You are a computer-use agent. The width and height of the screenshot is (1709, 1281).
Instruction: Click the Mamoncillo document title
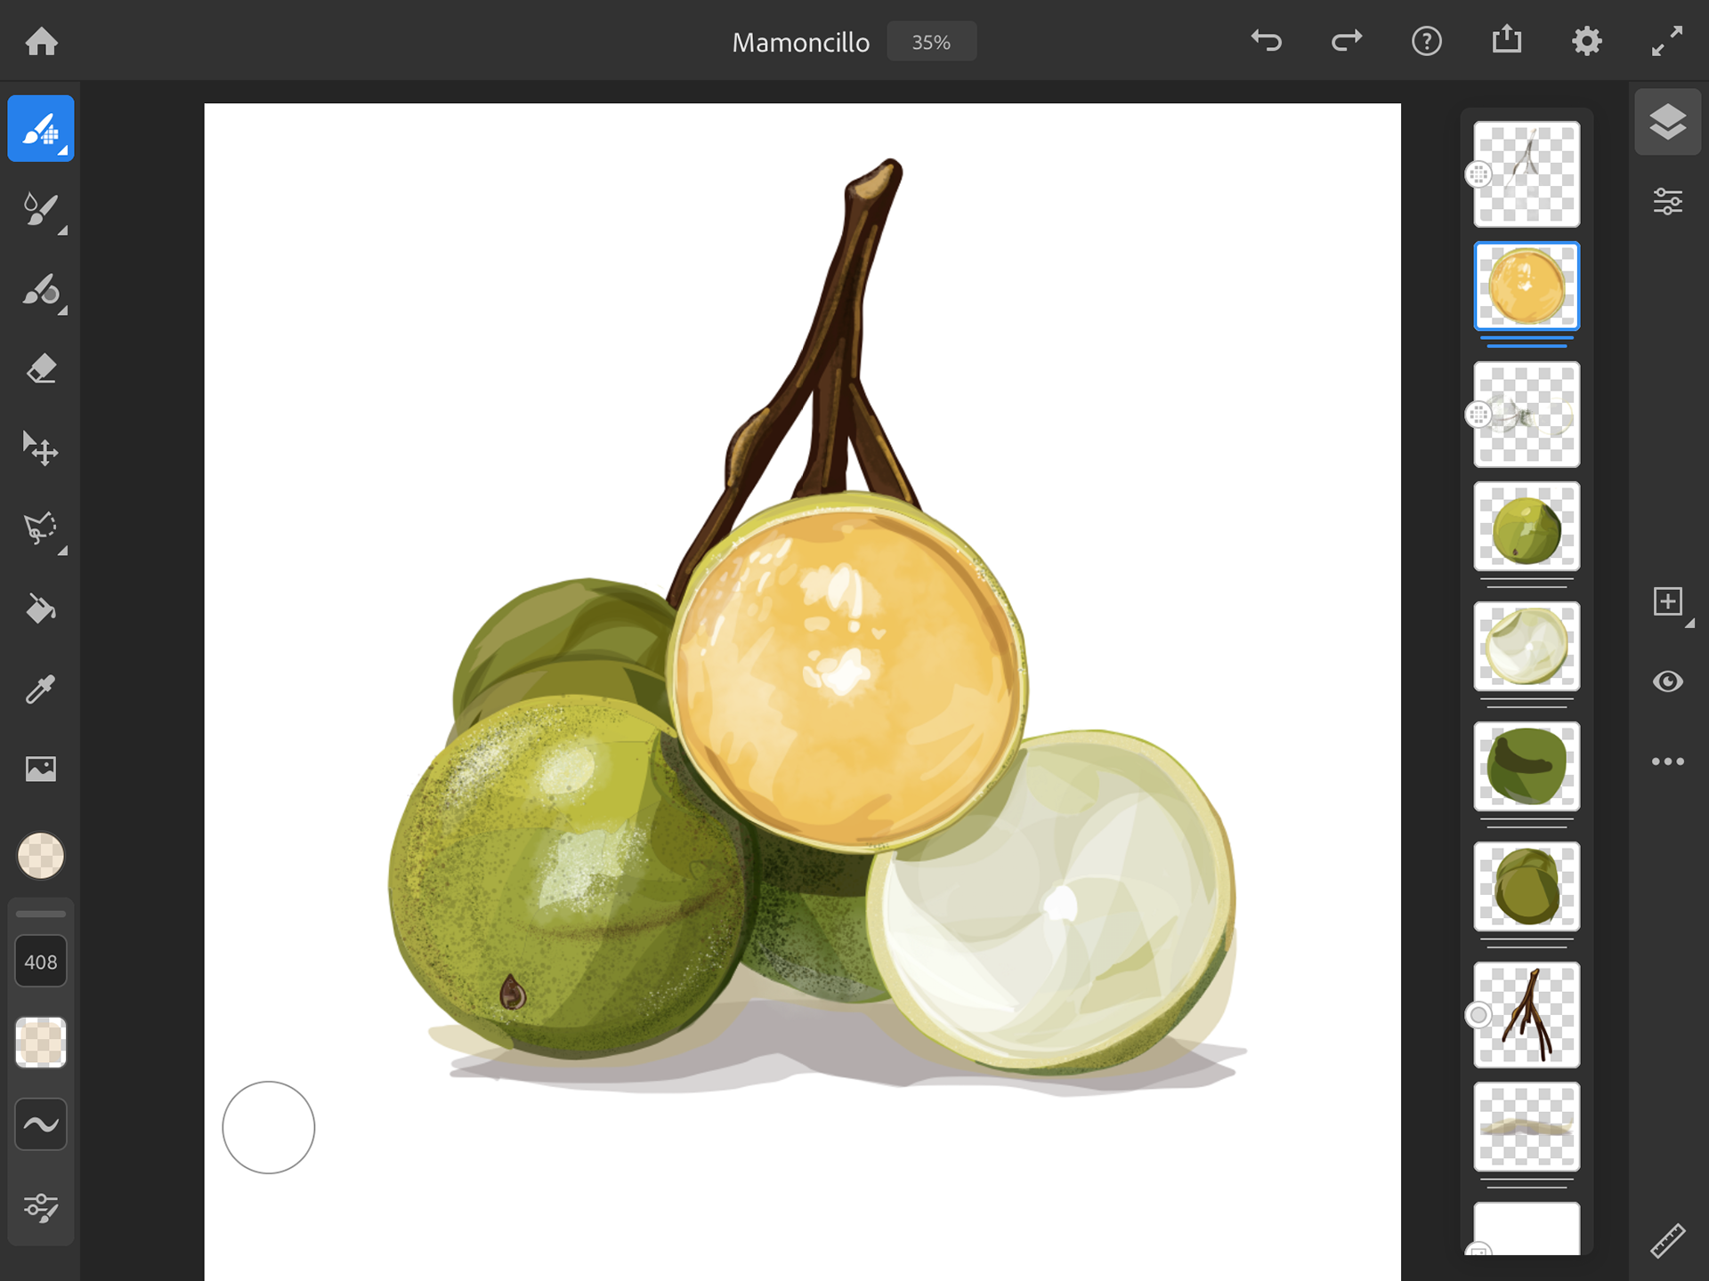tap(800, 43)
